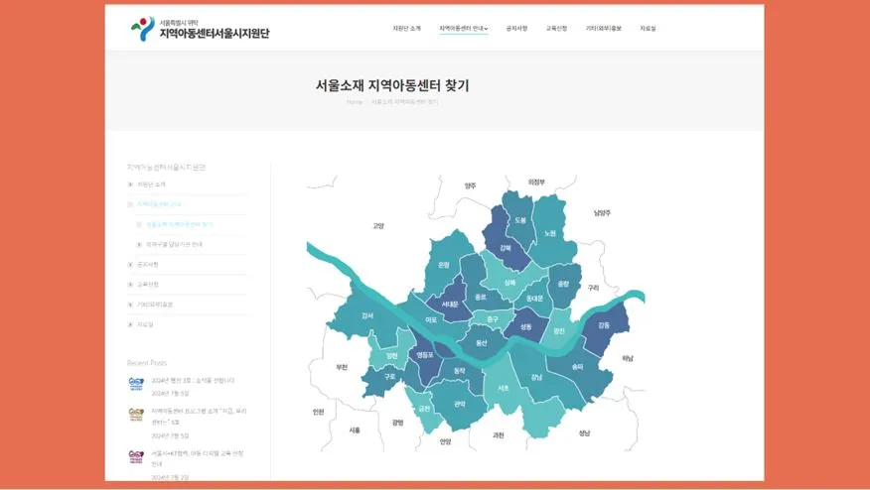
Task: Select 서대문 district on the map
Action: click(450, 305)
